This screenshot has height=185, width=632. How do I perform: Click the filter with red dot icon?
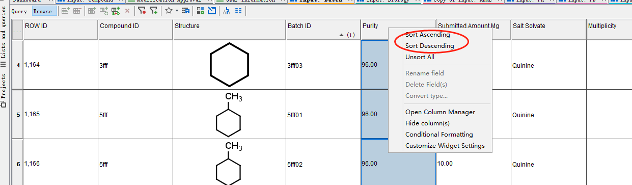142,11
